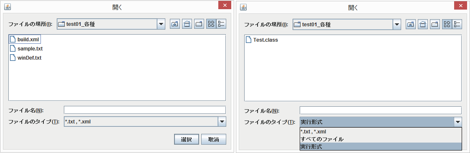Viewport: 470px width, 153px height.
Task: Open the location dropdown in right dialog
Action: tap(397, 24)
